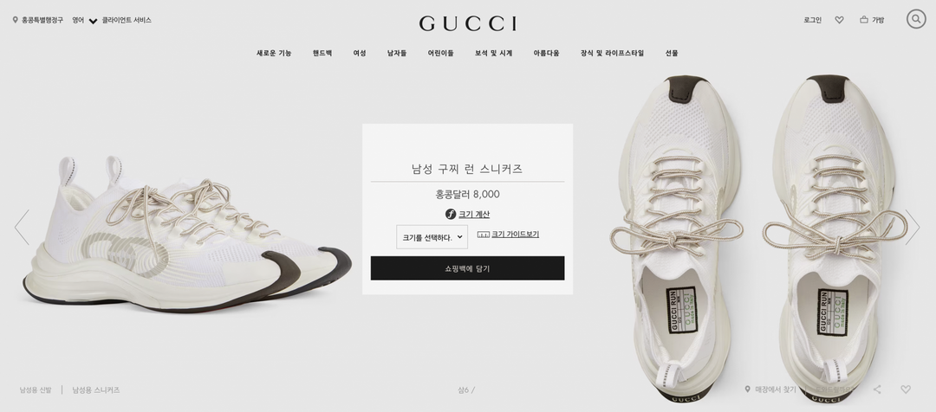The width and height of the screenshot is (936, 412).
Task: Click the round f icon beside 크기 계산
Action: tap(451, 214)
